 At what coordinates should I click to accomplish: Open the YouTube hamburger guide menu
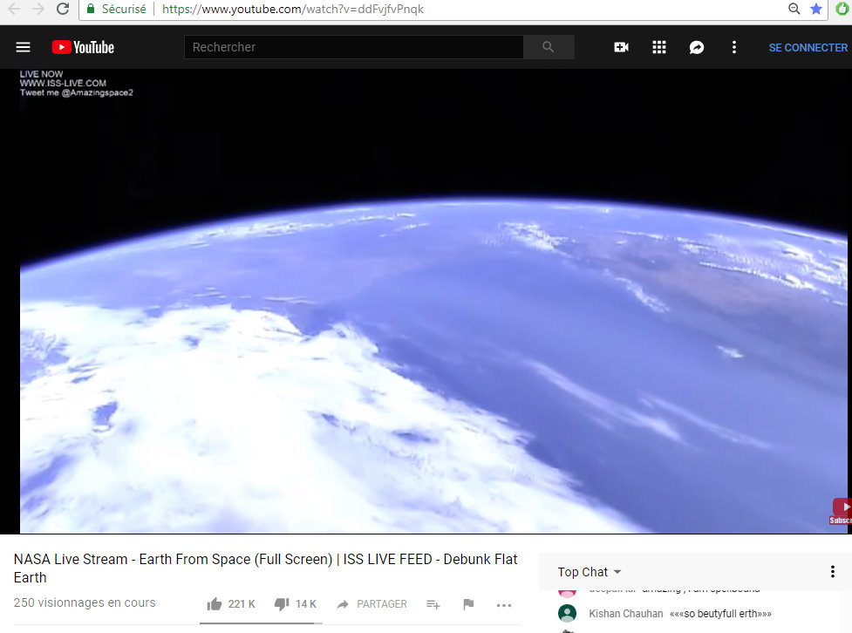click(23, 47)
